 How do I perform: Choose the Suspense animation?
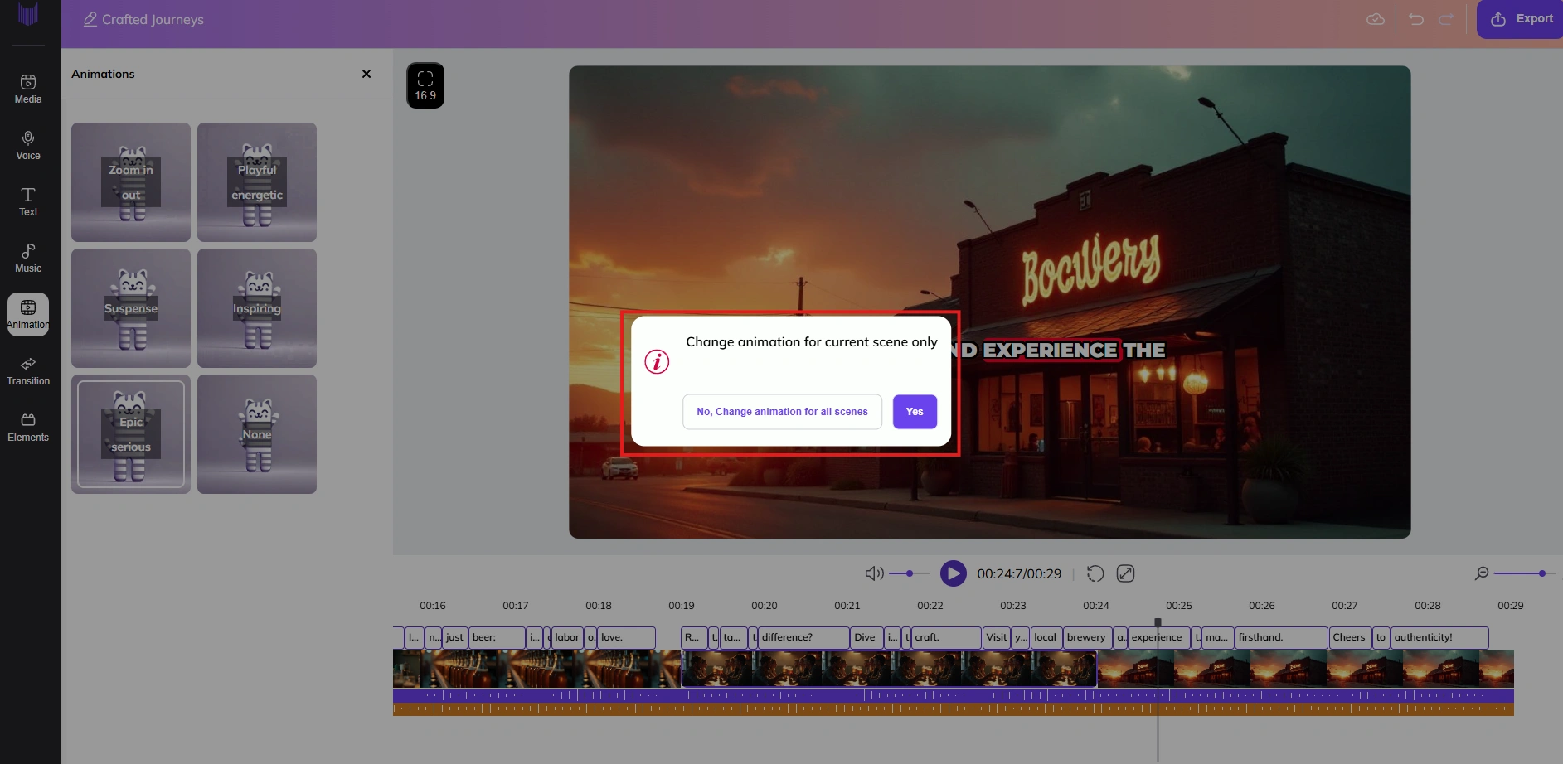pyautogui.click(x=131, y=308)
